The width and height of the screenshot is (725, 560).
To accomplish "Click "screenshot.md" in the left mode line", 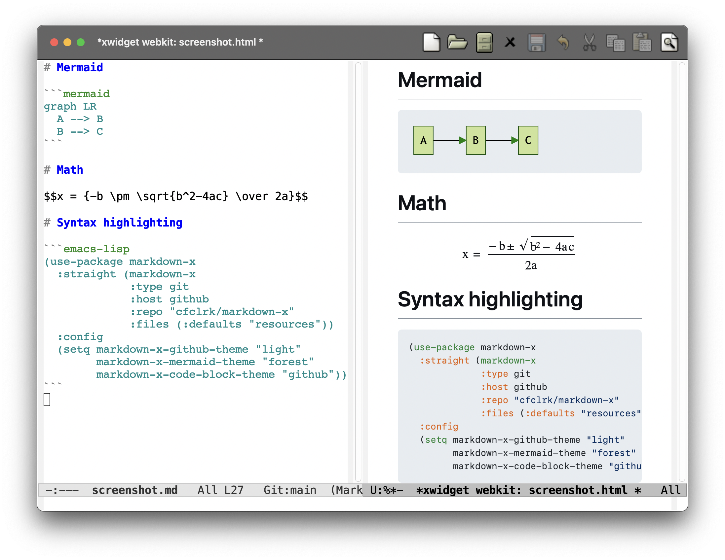I will (x=135, y=490).
